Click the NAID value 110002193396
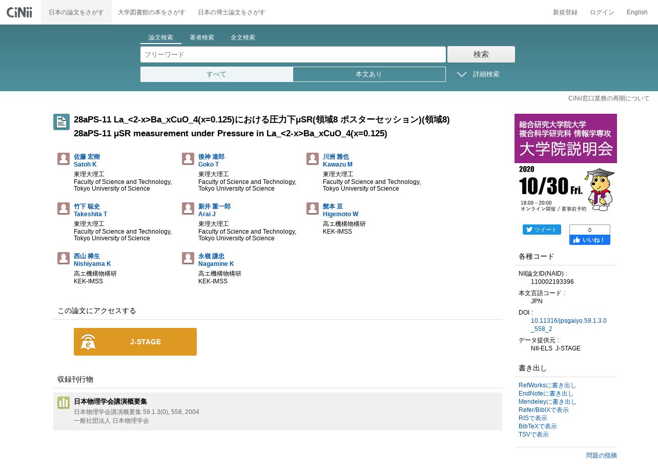Image resolution: width=658 pixels, height=476 pixels. click(552, 282)
